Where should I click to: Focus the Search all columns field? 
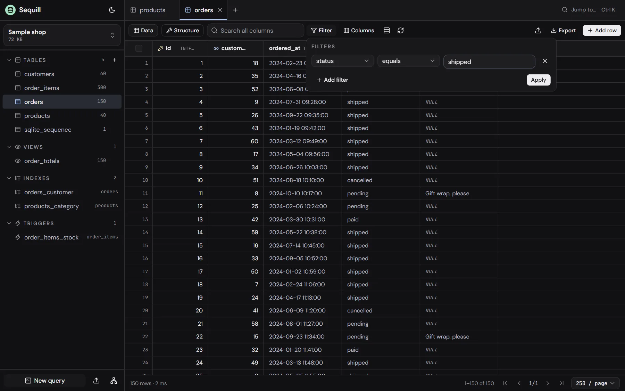coord(256,31)
